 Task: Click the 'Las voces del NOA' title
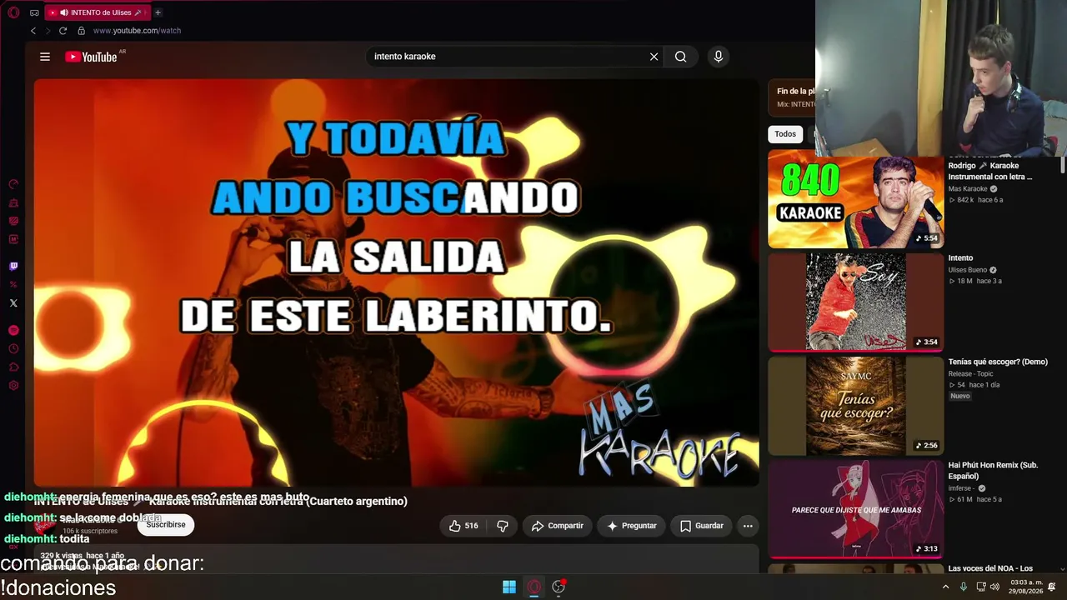click(990, 568)
